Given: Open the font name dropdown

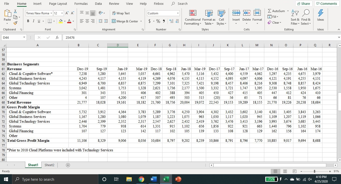Looking at the screenshot, I should (x=51, y=13).
